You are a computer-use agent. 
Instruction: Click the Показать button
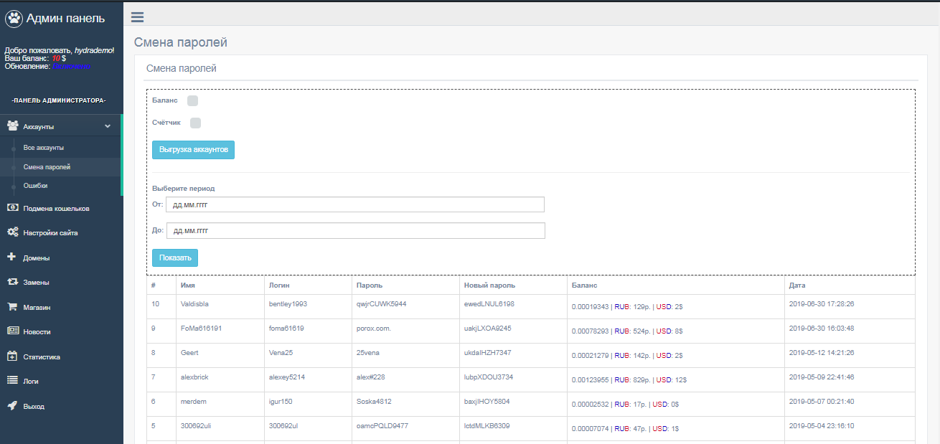pyautogui.click(x=174, y=258)
